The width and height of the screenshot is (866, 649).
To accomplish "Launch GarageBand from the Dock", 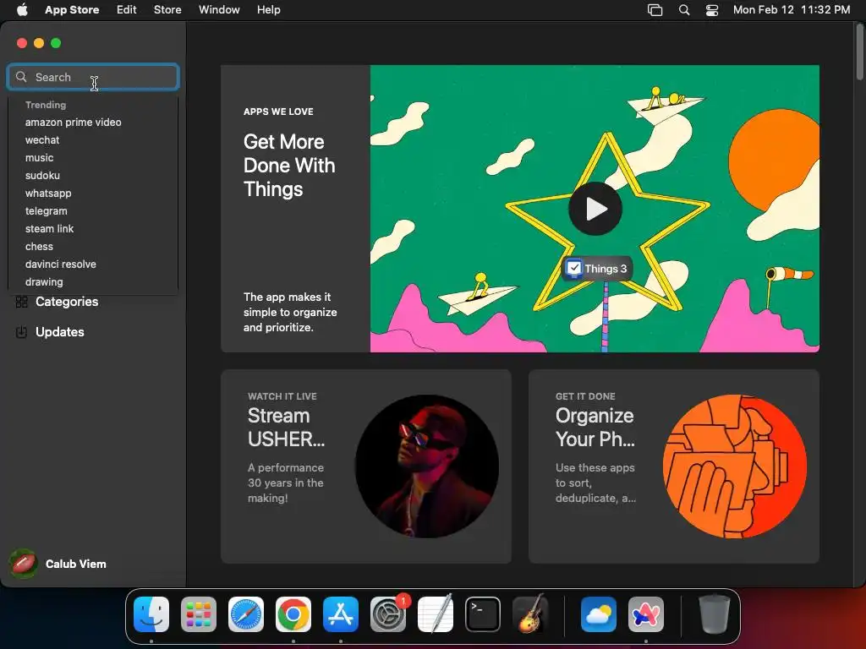I will point(530,614).
